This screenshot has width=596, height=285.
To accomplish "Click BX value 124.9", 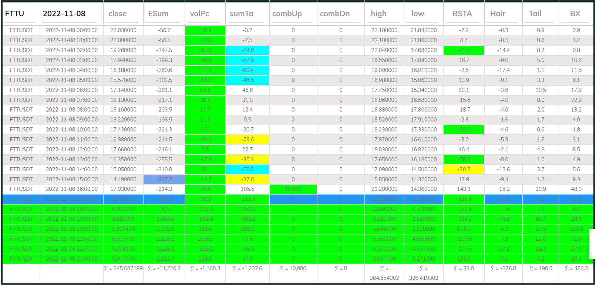I will click(x=576, y=229).
